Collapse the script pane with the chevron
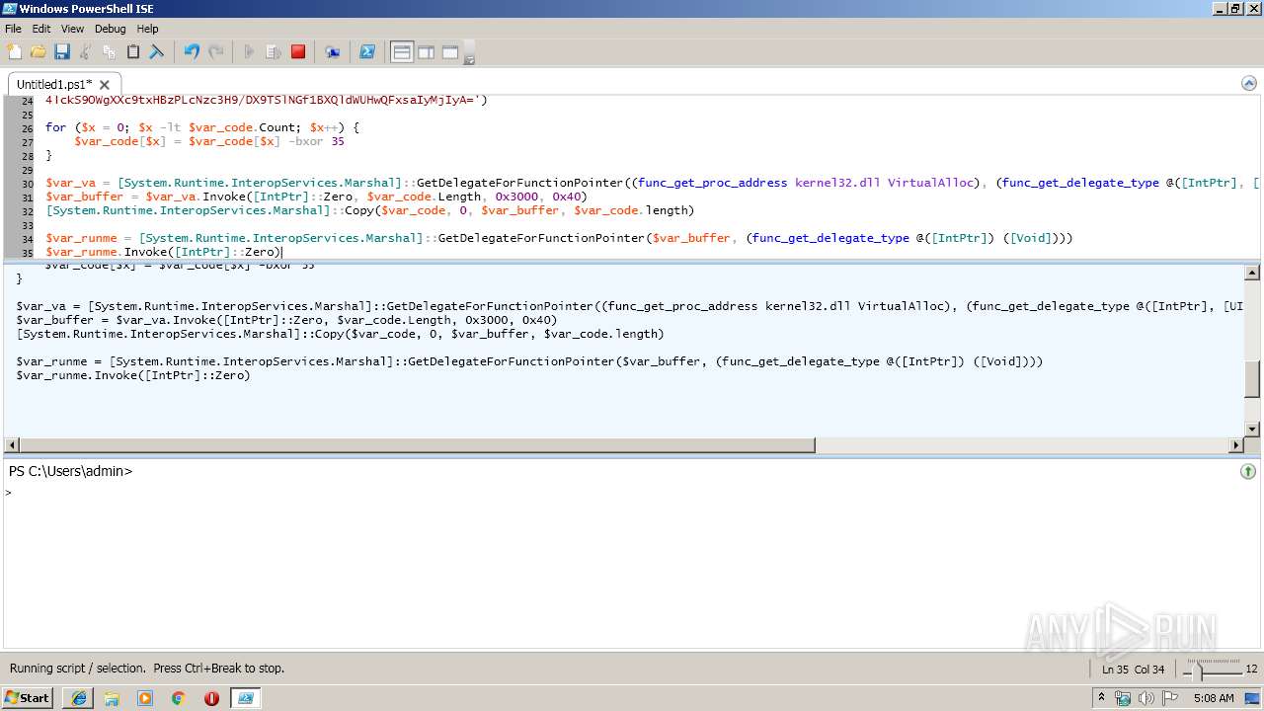Image resolution: width=1264 pixels, height=711 pixels. (x=1248, y=84)
